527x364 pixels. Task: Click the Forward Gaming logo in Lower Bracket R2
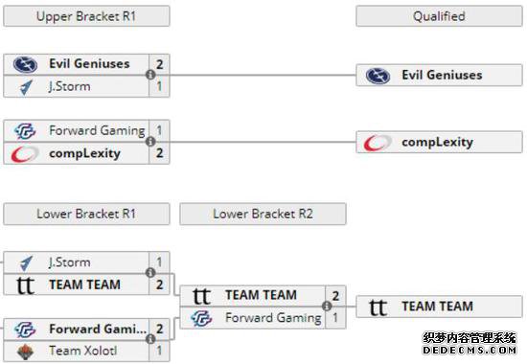[201, 318]
